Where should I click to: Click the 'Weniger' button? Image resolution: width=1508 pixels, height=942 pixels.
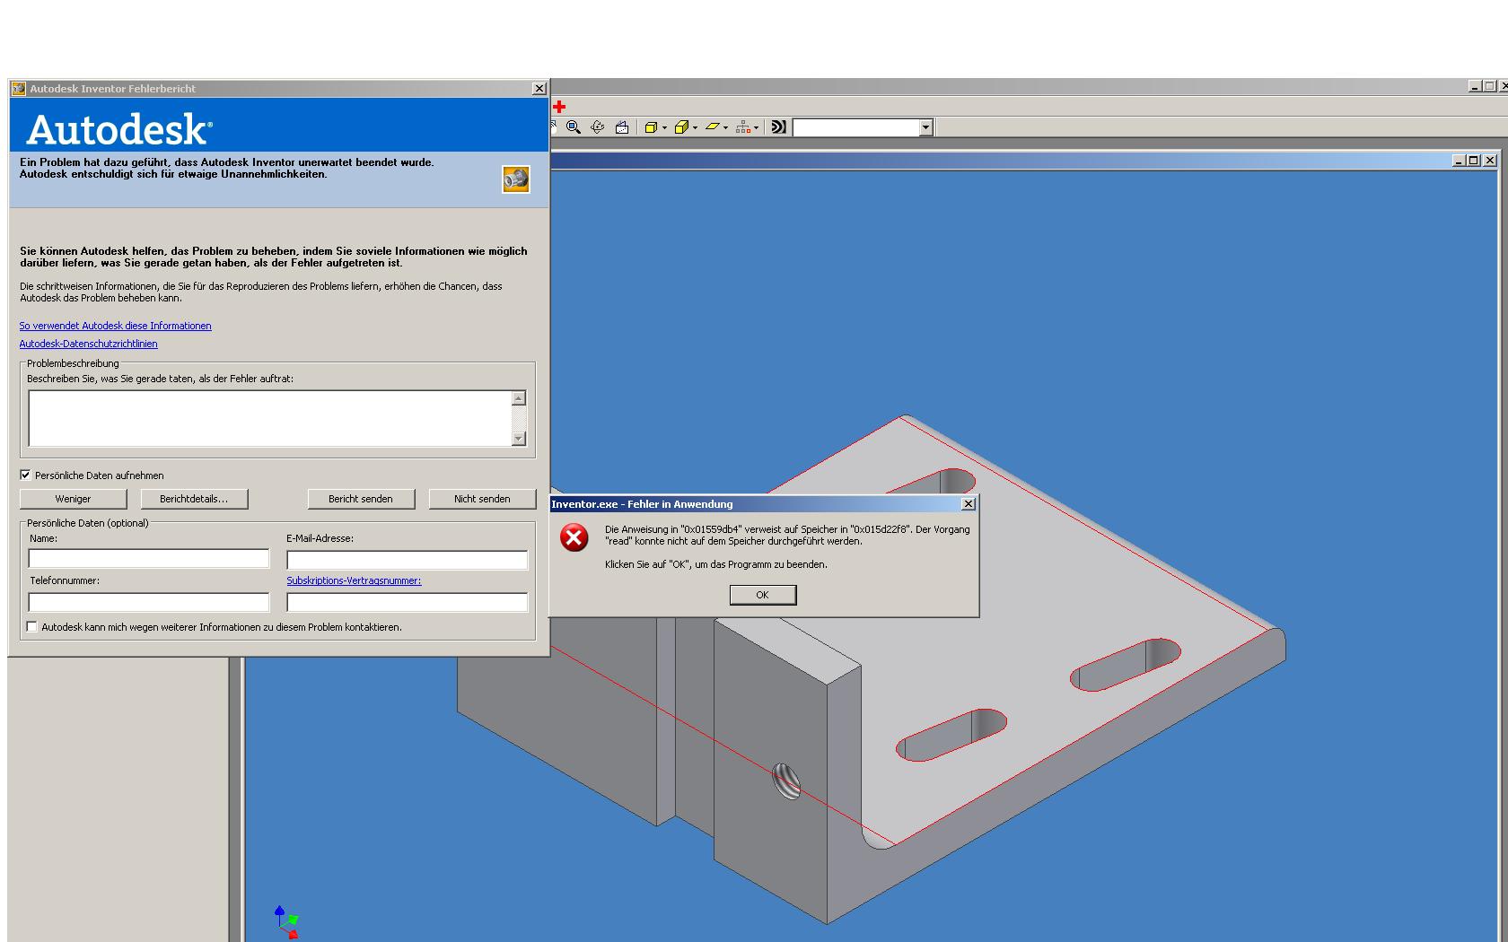74,499
